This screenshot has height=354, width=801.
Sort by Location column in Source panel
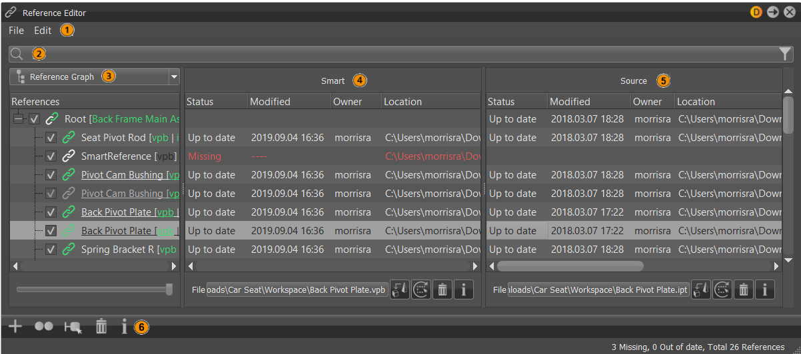pos(728,102)
